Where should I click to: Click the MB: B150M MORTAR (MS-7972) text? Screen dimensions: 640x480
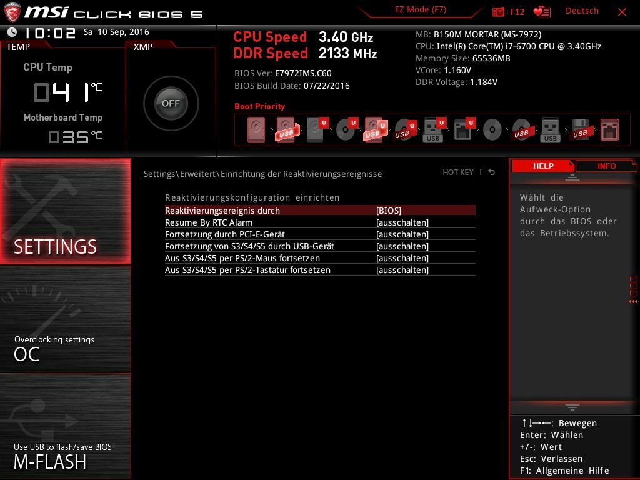478,34
